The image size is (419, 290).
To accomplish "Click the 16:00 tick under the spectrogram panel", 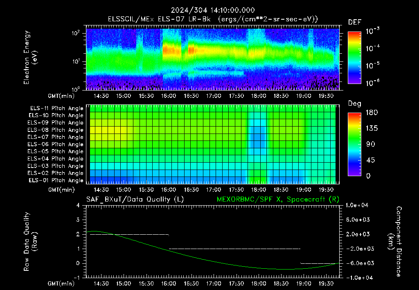I will [x=169, y=96].
